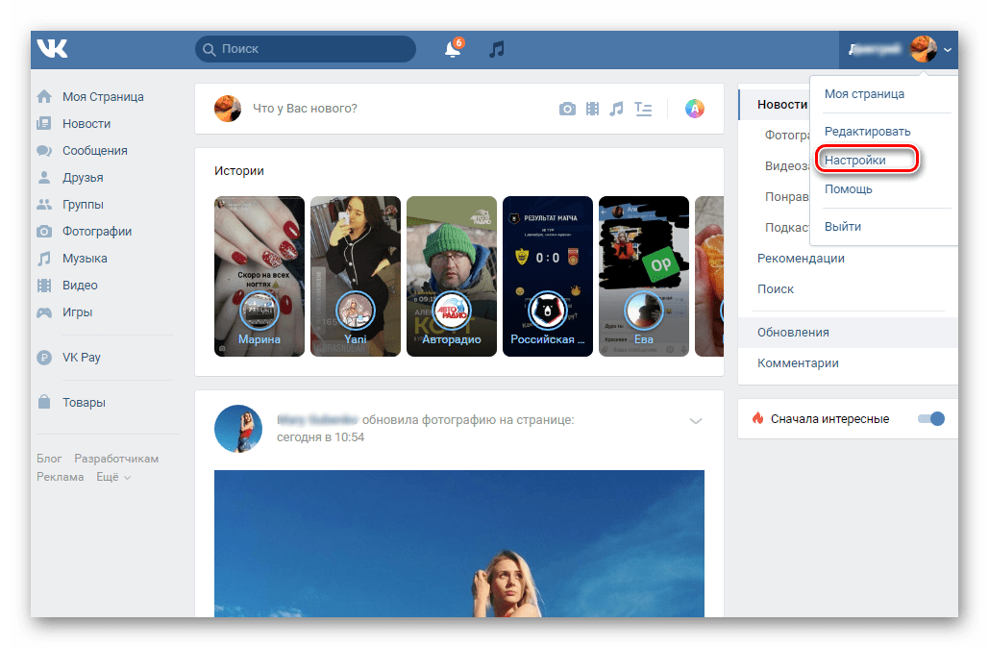
Task: Open the Блог link in the footer
Action: 48,458
